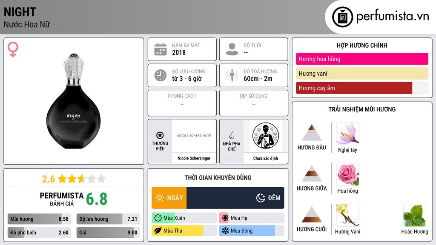The height and width of the screenshot is (245, 436).
Task: Select the pink Hương hoa hồng accord bar
Action: click(x=362, y=59)
